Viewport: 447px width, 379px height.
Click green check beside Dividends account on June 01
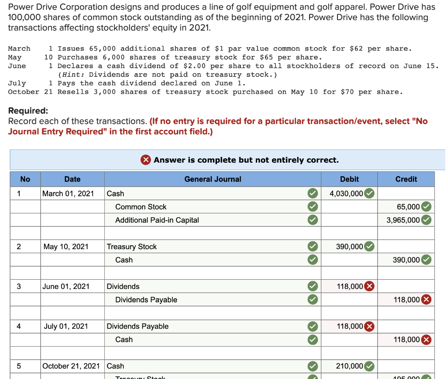[313, 286]
